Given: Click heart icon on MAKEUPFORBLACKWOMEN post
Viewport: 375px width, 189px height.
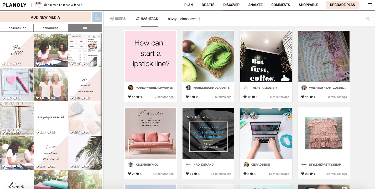Looking at the screenshot, I should click(129, 97).
